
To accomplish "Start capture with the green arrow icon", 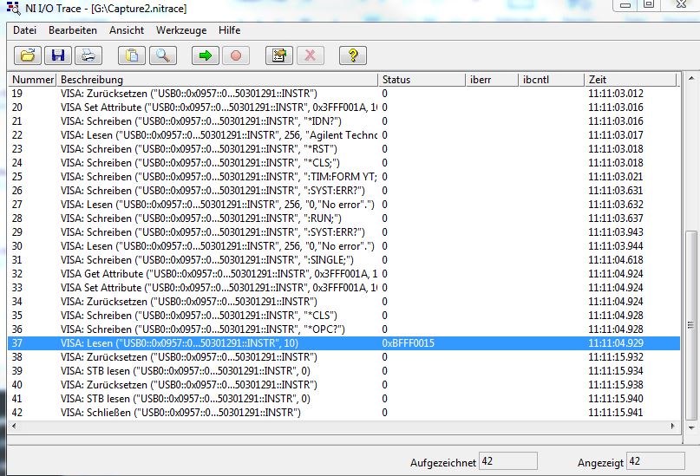I will pyautogui.click(x=206, y=55).
